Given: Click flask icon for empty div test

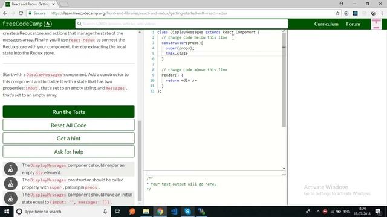Looking at the screenshot, I should 11,169.
